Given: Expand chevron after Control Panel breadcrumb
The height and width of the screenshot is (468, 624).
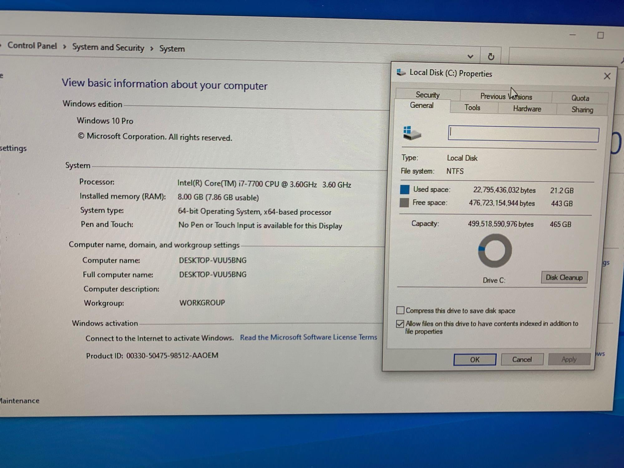Looking at the screenshot, I should pos(65,47).
